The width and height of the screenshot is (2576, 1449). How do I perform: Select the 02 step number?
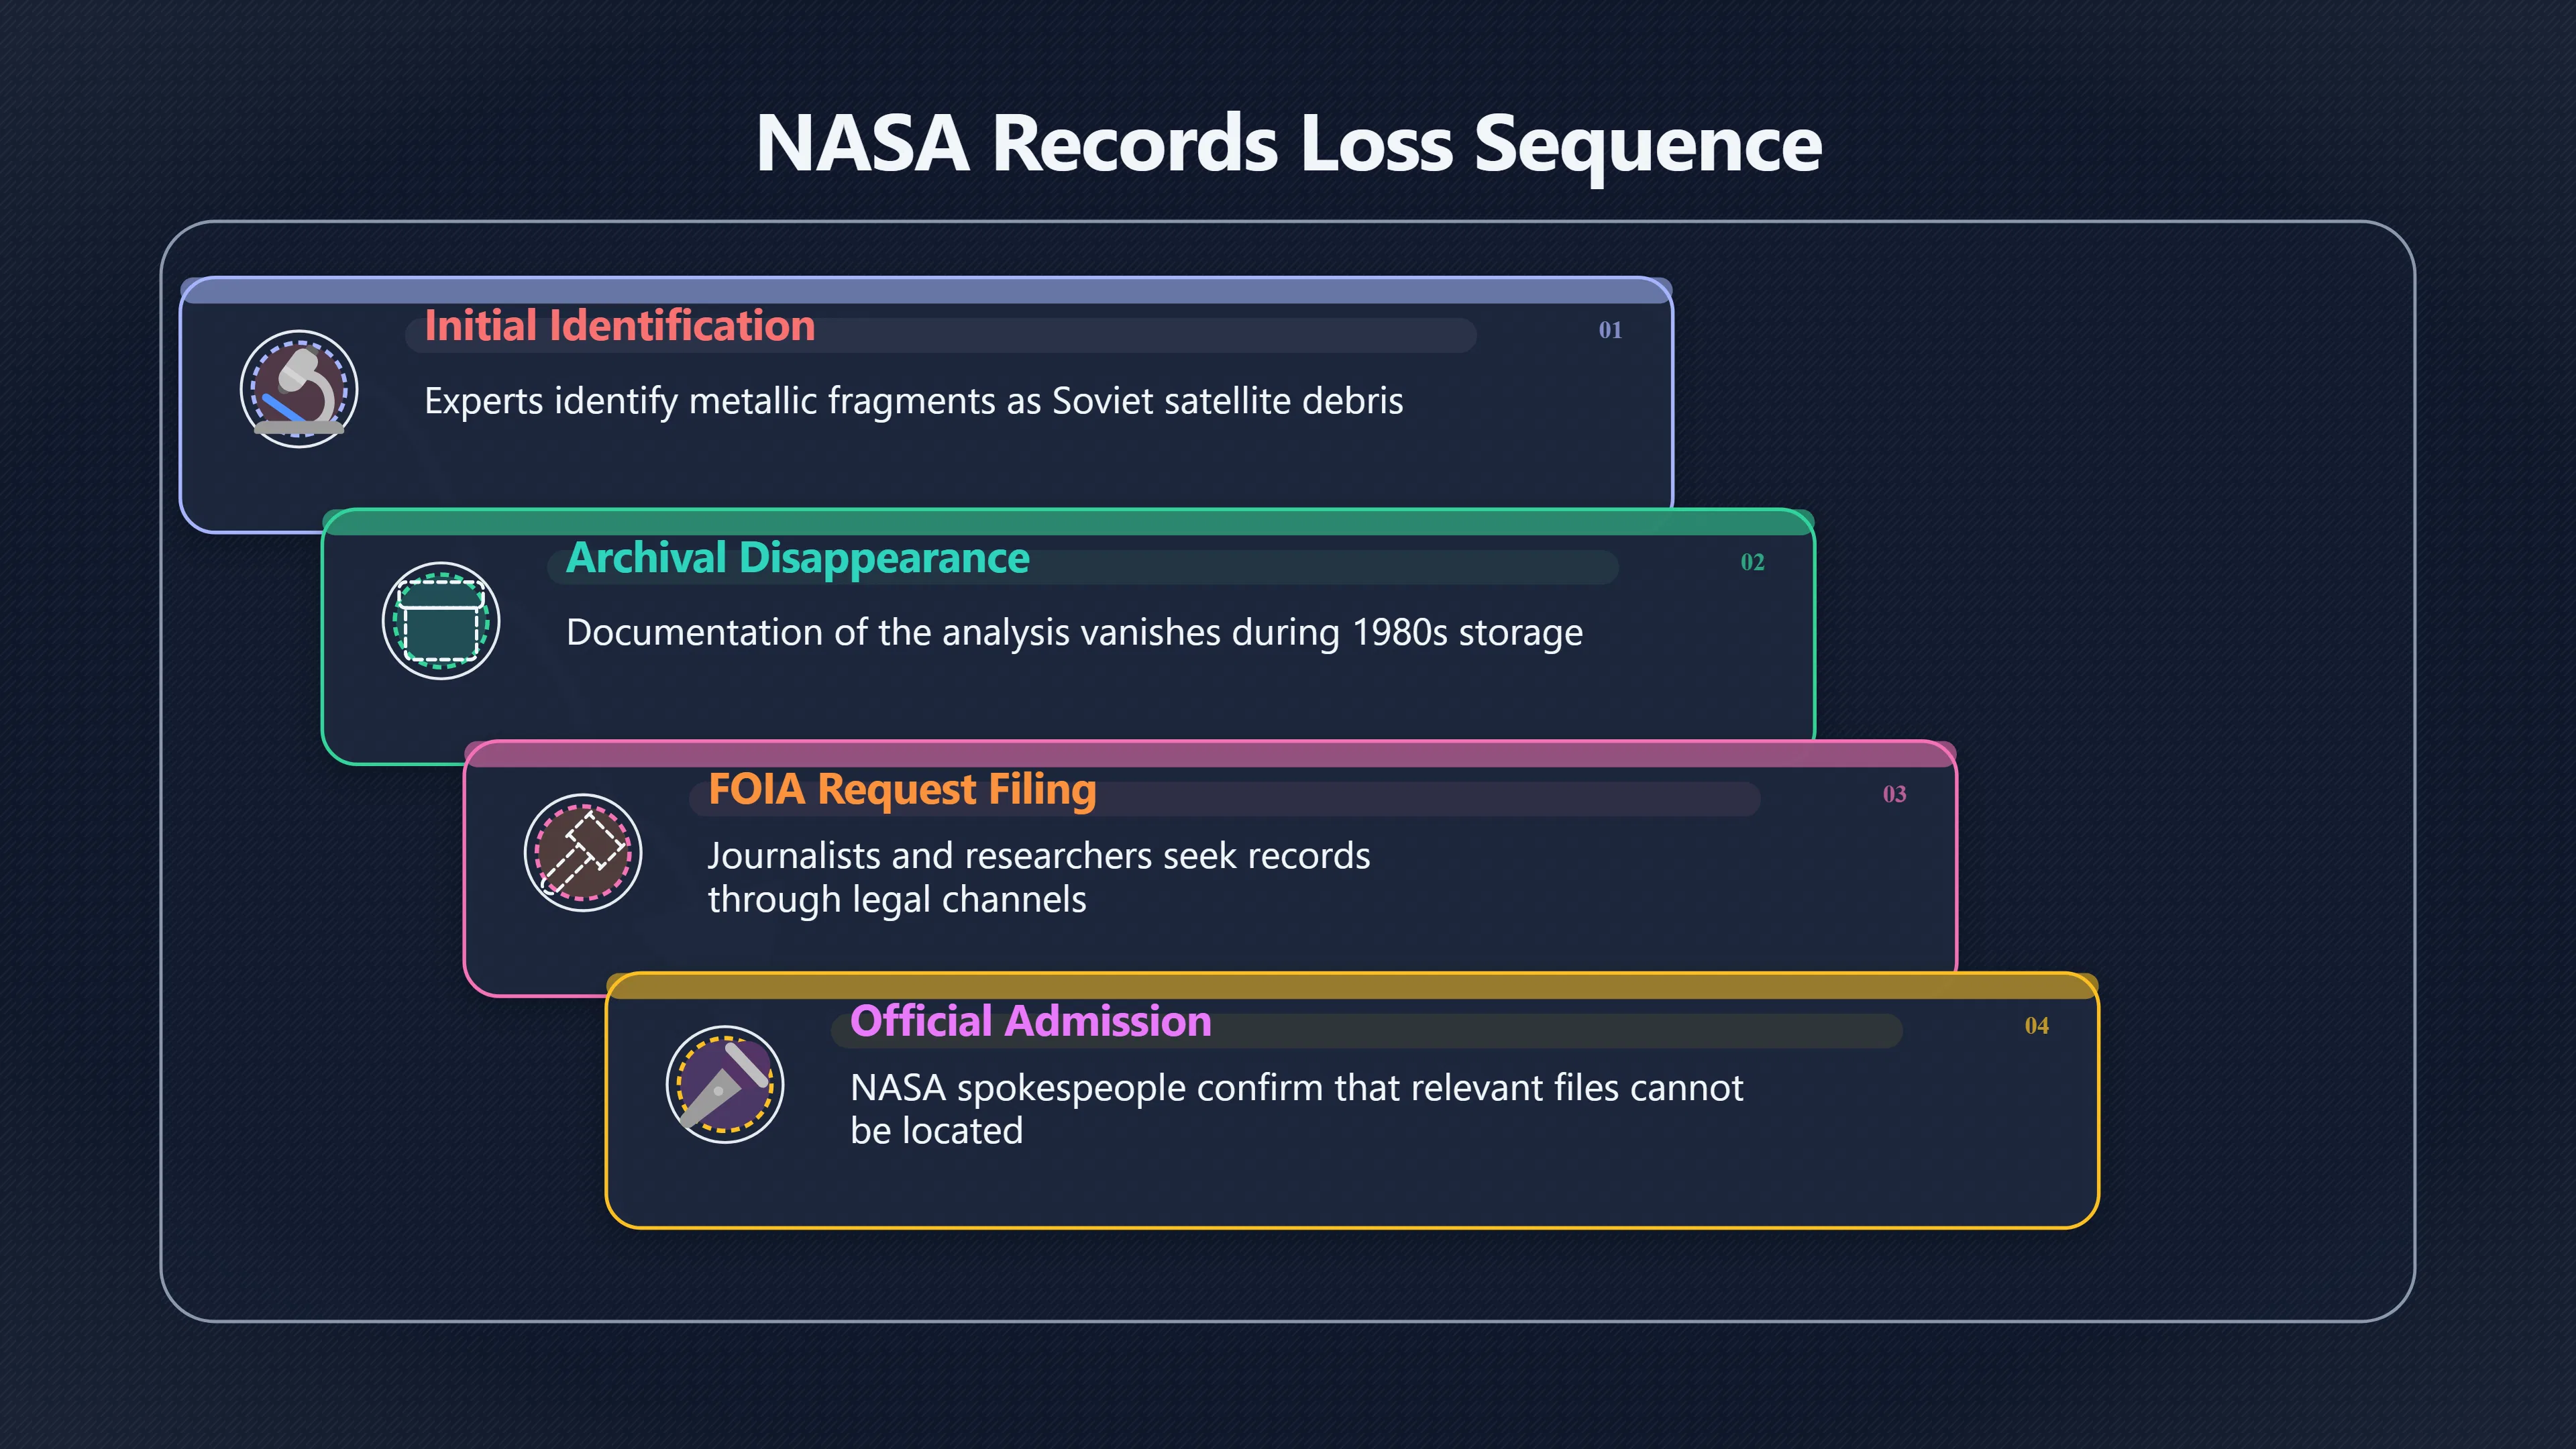coord(1752,562)
